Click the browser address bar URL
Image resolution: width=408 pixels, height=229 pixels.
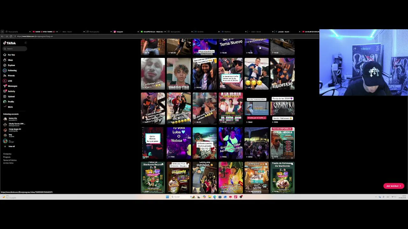pyautogui.click(x=35, y=36)
